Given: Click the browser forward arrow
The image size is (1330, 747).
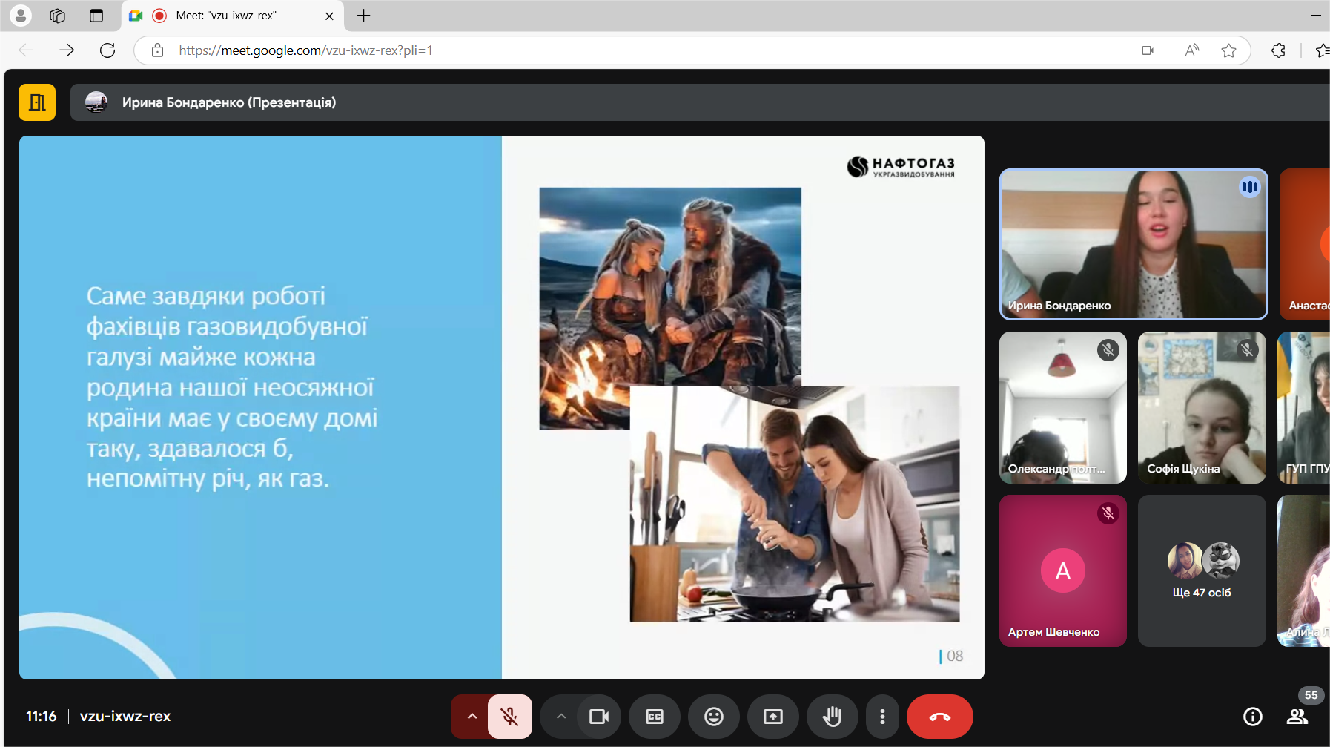Looking at the screenshot, I should click(67, 50).
